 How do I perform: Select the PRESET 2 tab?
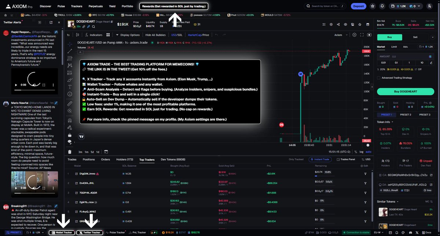point(406,115)
